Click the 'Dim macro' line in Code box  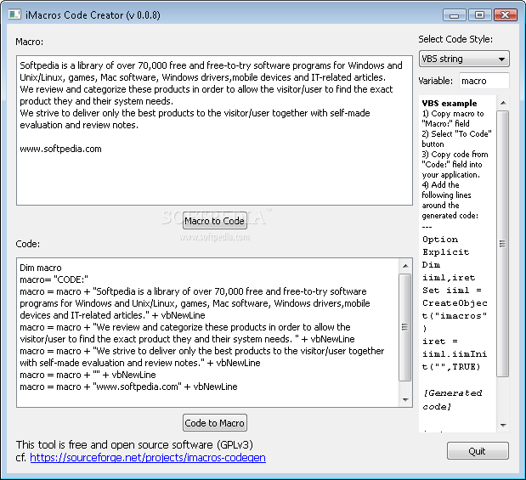click(x=41, y=268)
